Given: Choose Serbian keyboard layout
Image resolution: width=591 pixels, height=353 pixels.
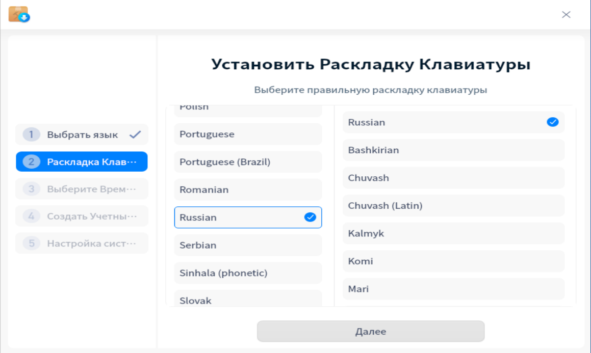Looking at the screenshot, I should point(248,245).
